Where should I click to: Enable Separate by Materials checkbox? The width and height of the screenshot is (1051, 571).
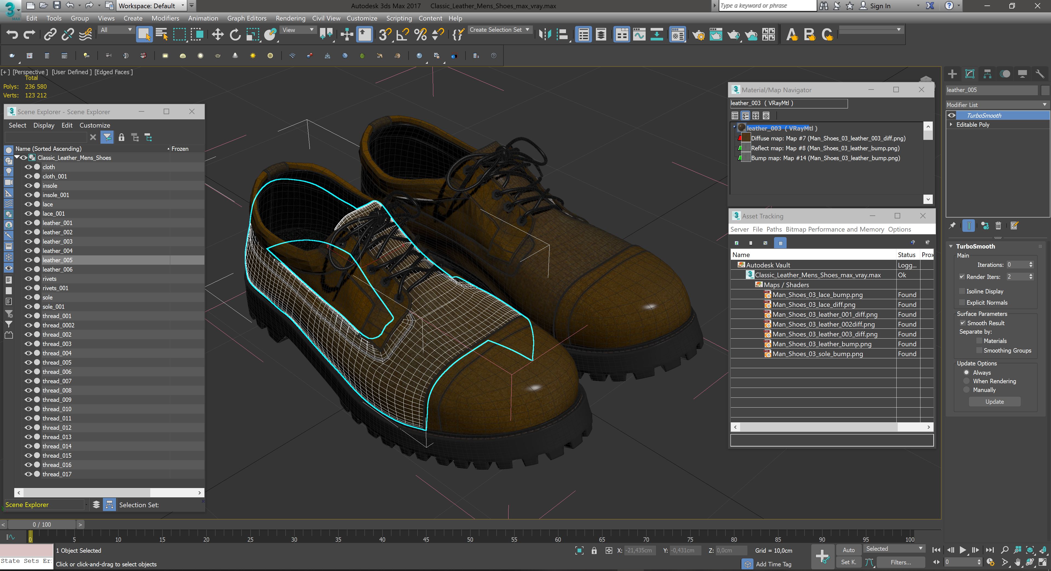pos(979,341)
